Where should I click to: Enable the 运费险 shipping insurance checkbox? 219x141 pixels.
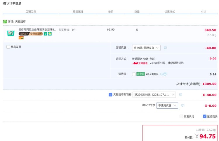tap(134, 74)
